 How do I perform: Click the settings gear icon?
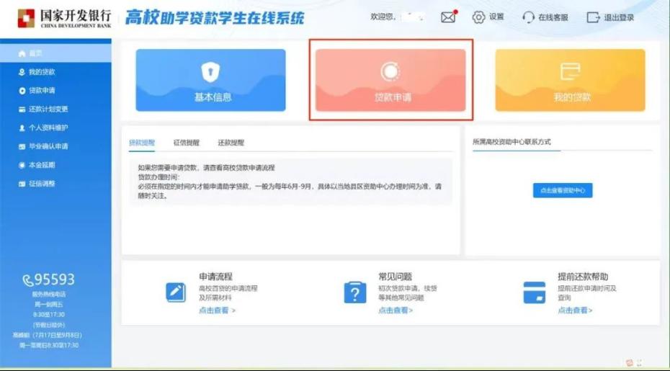(478, 17)
